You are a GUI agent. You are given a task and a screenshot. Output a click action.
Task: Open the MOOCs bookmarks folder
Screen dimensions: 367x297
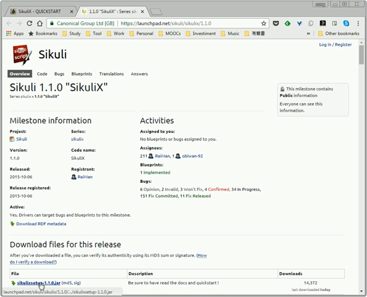pyautogui.click(x=170, y=33)
